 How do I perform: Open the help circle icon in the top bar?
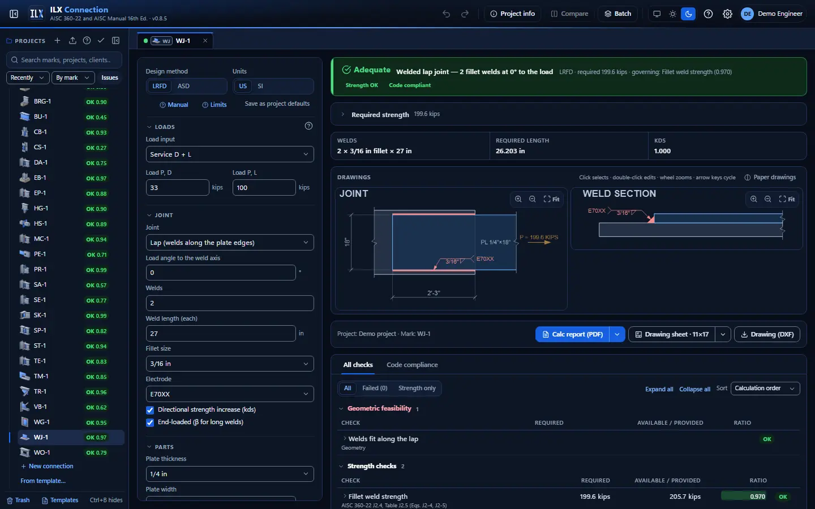708,14
